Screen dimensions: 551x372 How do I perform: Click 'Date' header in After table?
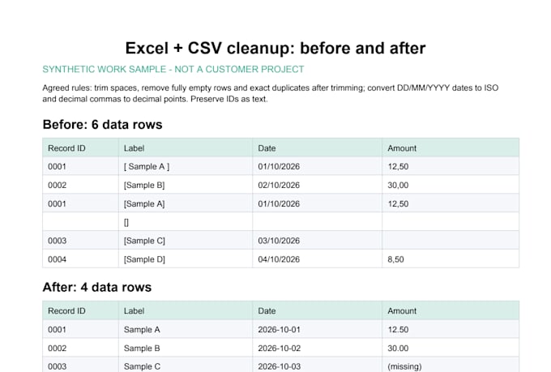[x=318, y=311]
